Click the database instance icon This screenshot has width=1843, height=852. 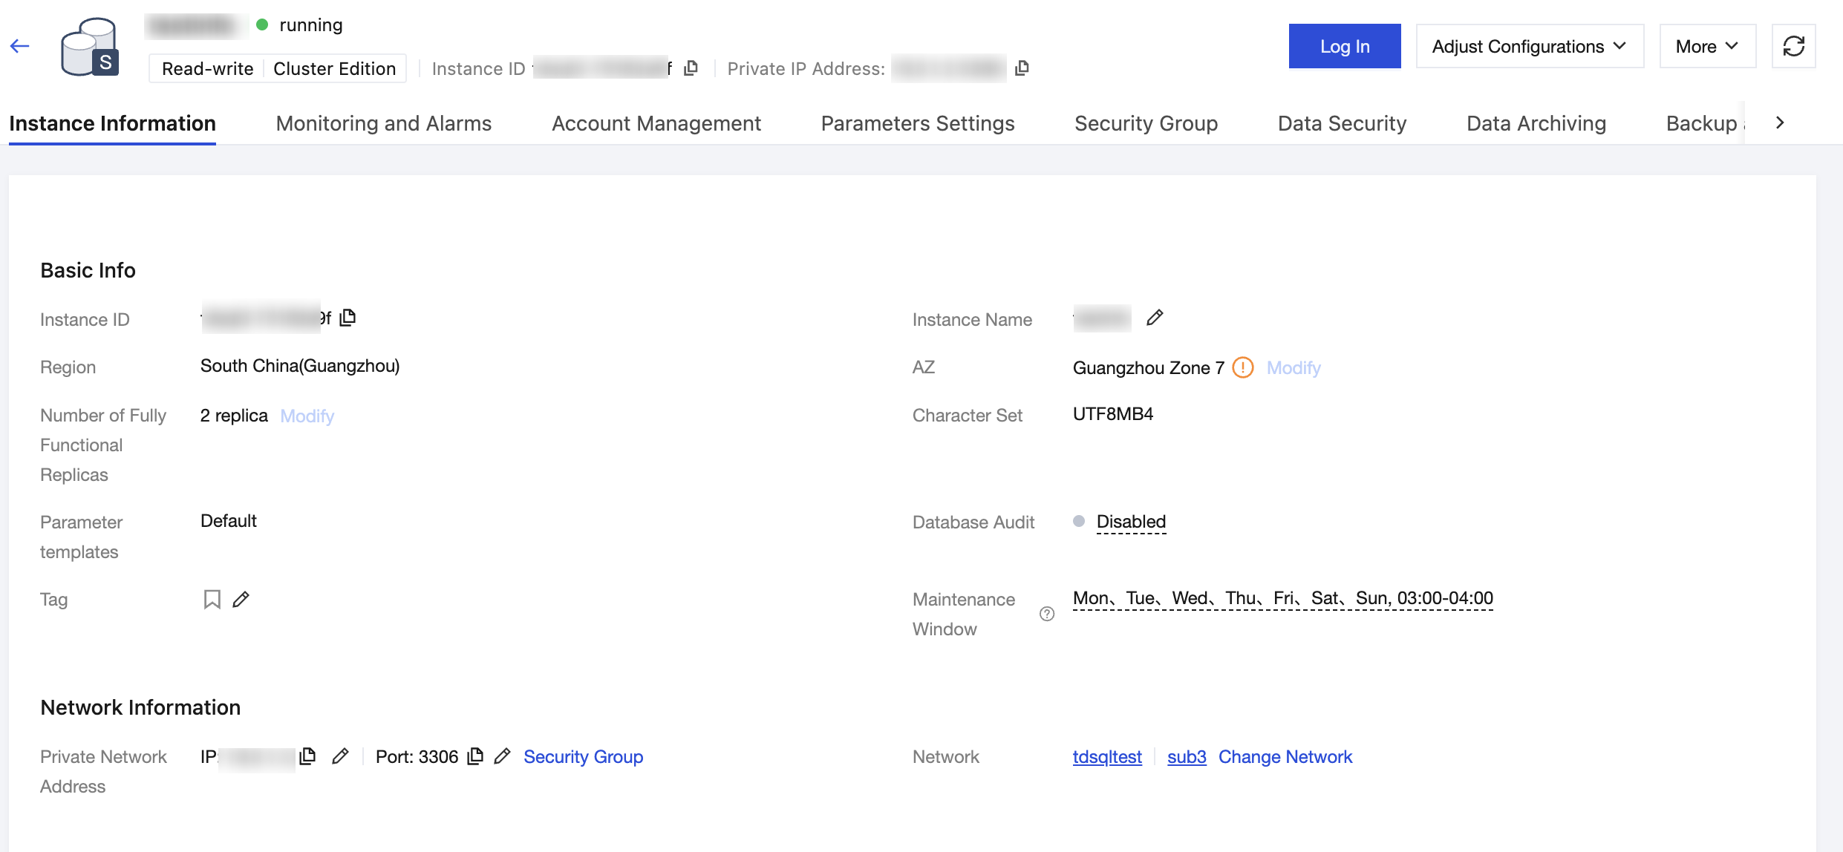[x=90, y=47]
